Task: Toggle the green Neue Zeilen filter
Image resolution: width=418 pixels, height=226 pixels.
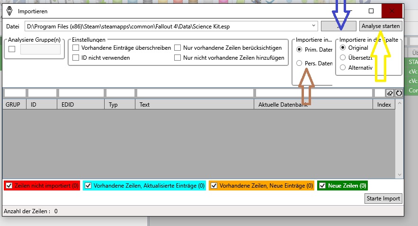Action: tap(322, 186)
